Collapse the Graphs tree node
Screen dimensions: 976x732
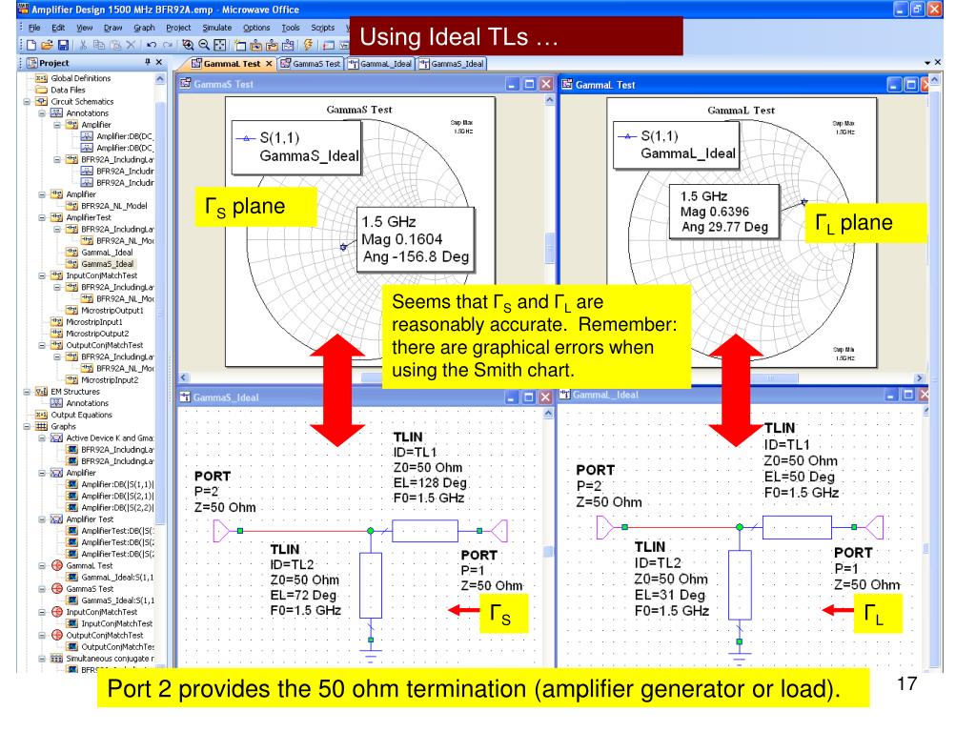tap(27, 426)
